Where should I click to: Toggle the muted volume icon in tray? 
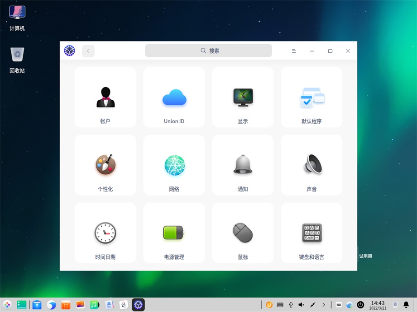coord(302,305)
